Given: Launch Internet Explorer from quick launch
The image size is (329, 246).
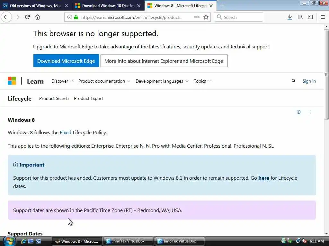Looking at the screenshot, I should point(23,241).
